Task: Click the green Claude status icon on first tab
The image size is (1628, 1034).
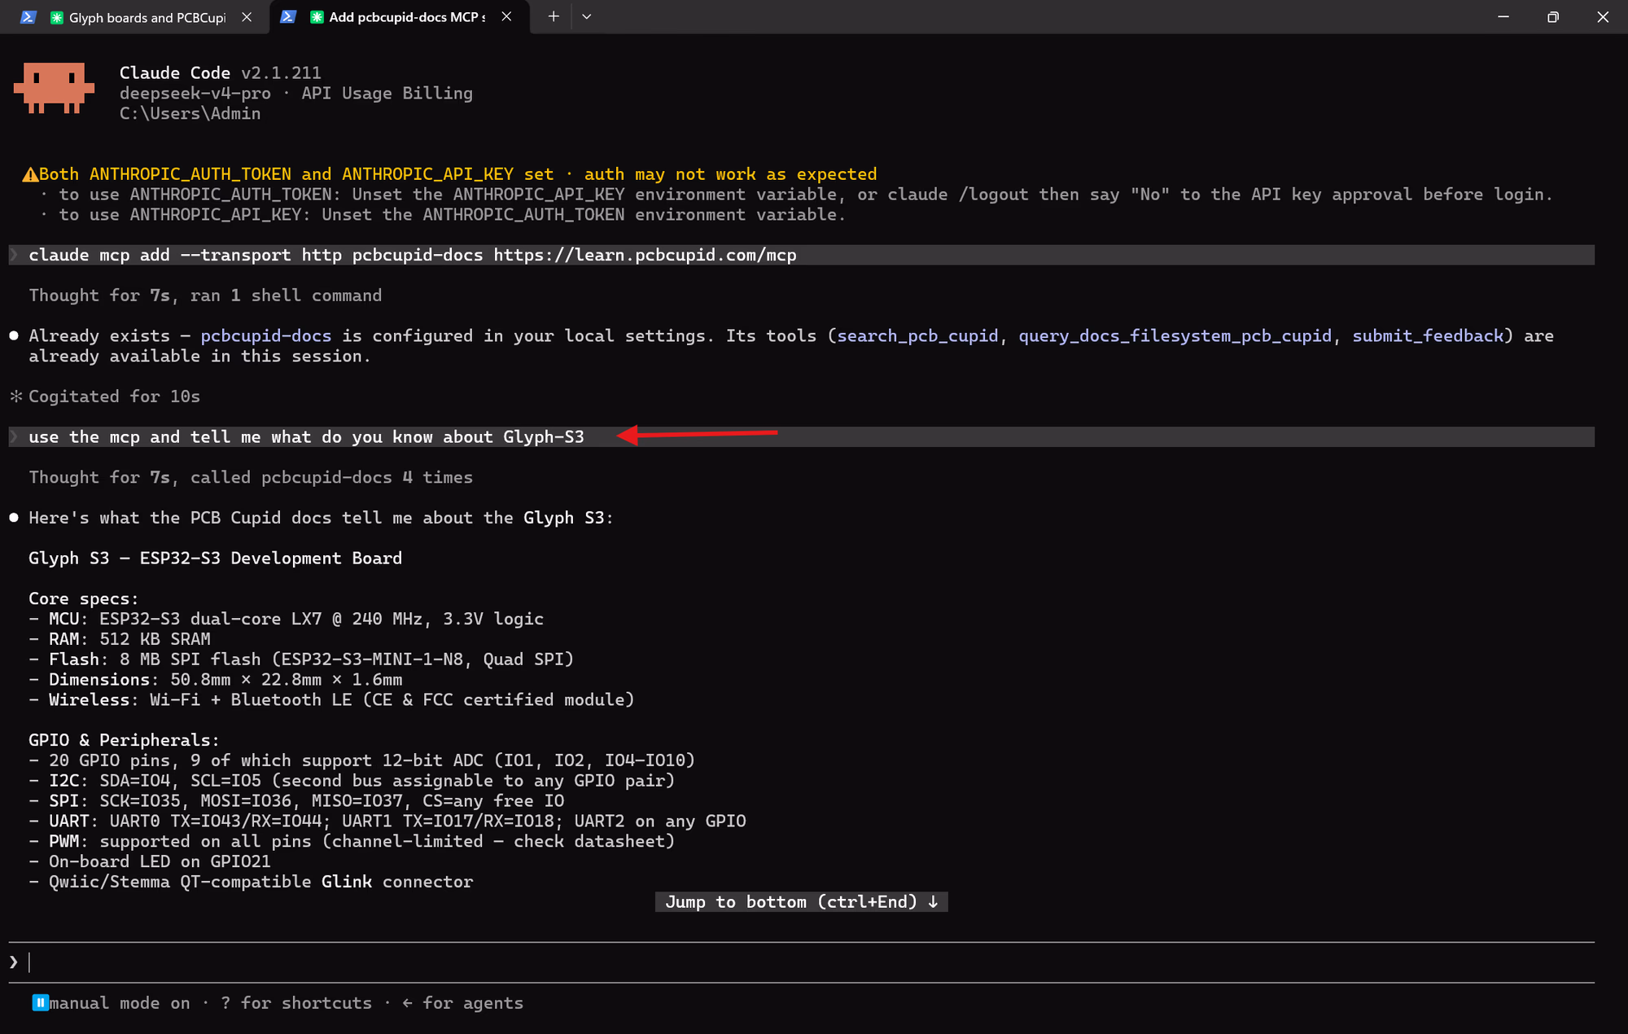Action: [56, 17]
